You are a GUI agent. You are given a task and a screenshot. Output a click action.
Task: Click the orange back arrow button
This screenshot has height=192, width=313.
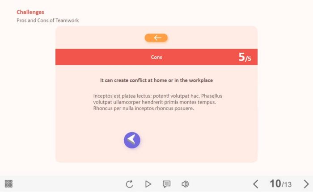(x=156, y=38)
